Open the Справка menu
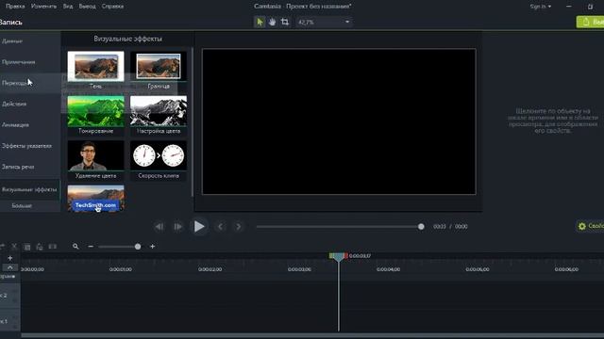Image resolution: width=604 pixels, height=339 pixels. [112, 7]
